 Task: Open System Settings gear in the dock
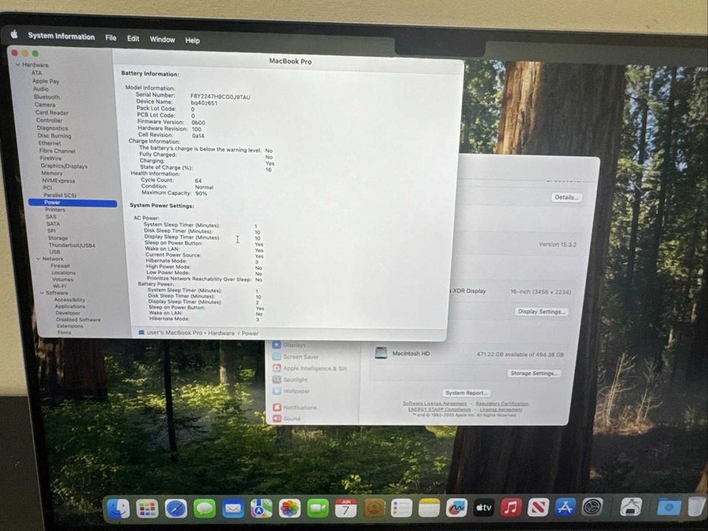click(592, 507)
